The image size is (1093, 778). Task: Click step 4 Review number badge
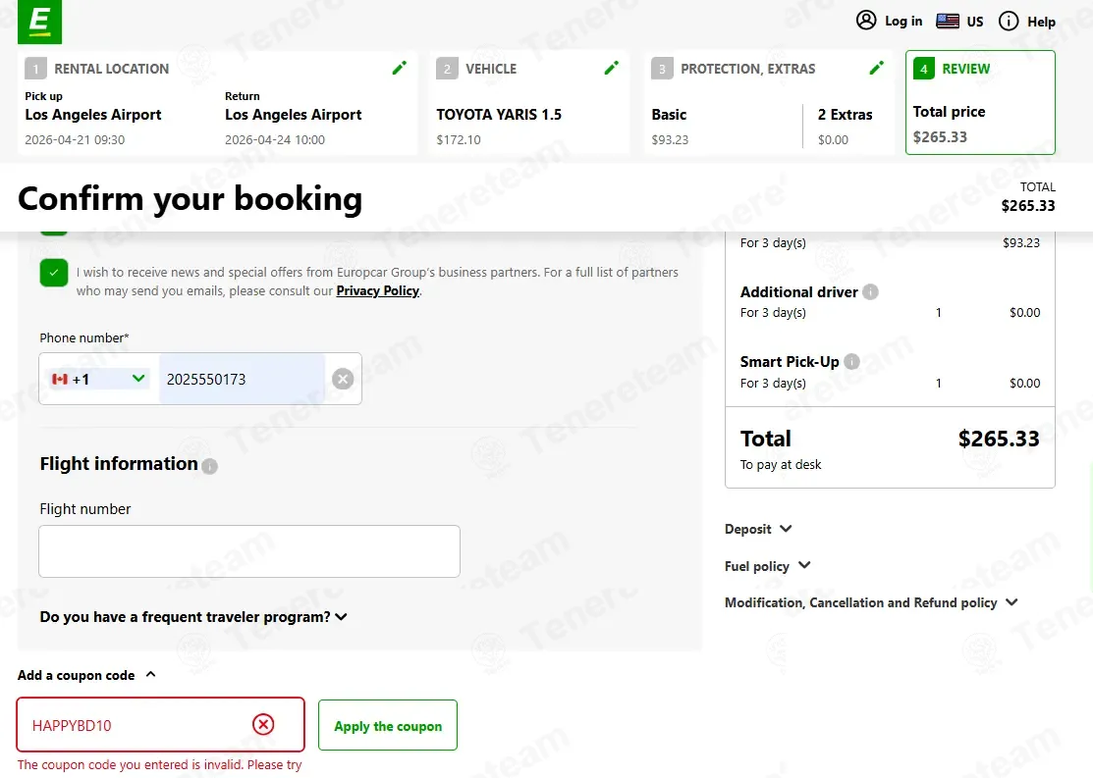(x=924, y=69)
